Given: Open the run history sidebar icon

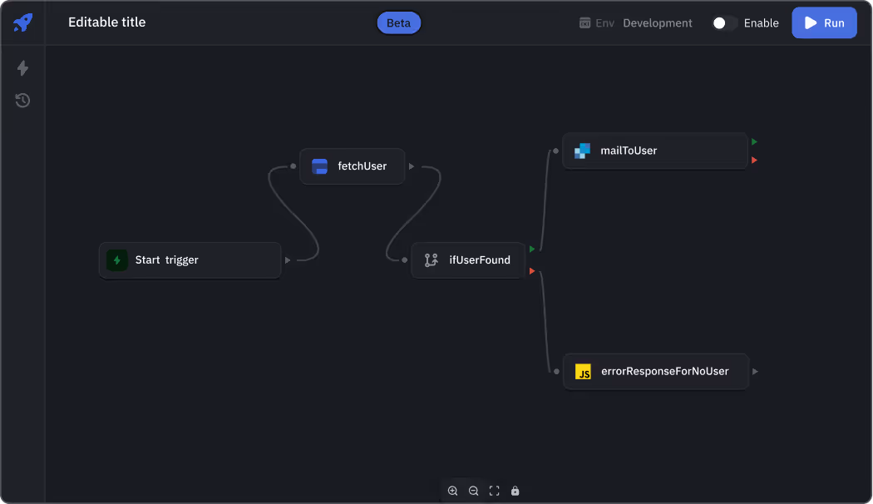Looking at the screenshot, I should [x=22, y=101].
